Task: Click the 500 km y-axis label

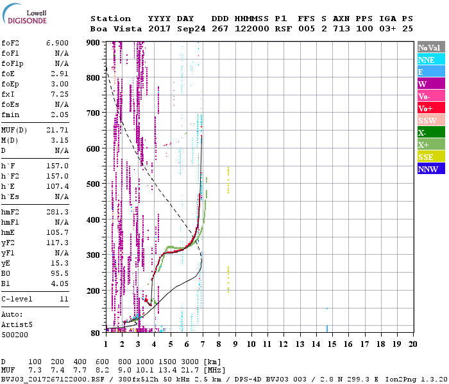Action: 93,184
